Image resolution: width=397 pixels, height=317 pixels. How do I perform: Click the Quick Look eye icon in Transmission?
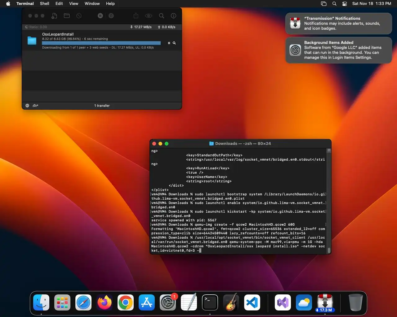click(x=149, y=16)
